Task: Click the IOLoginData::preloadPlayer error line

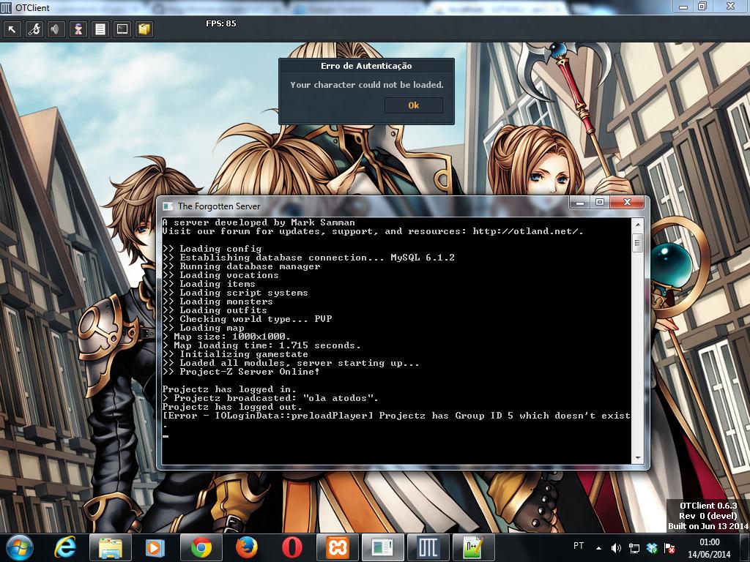Action: [396, 416]
